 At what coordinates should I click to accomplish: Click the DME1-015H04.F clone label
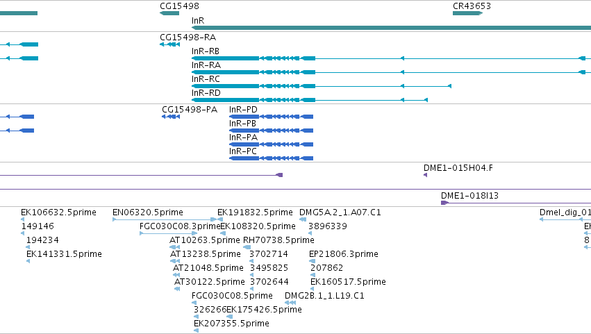458,168
